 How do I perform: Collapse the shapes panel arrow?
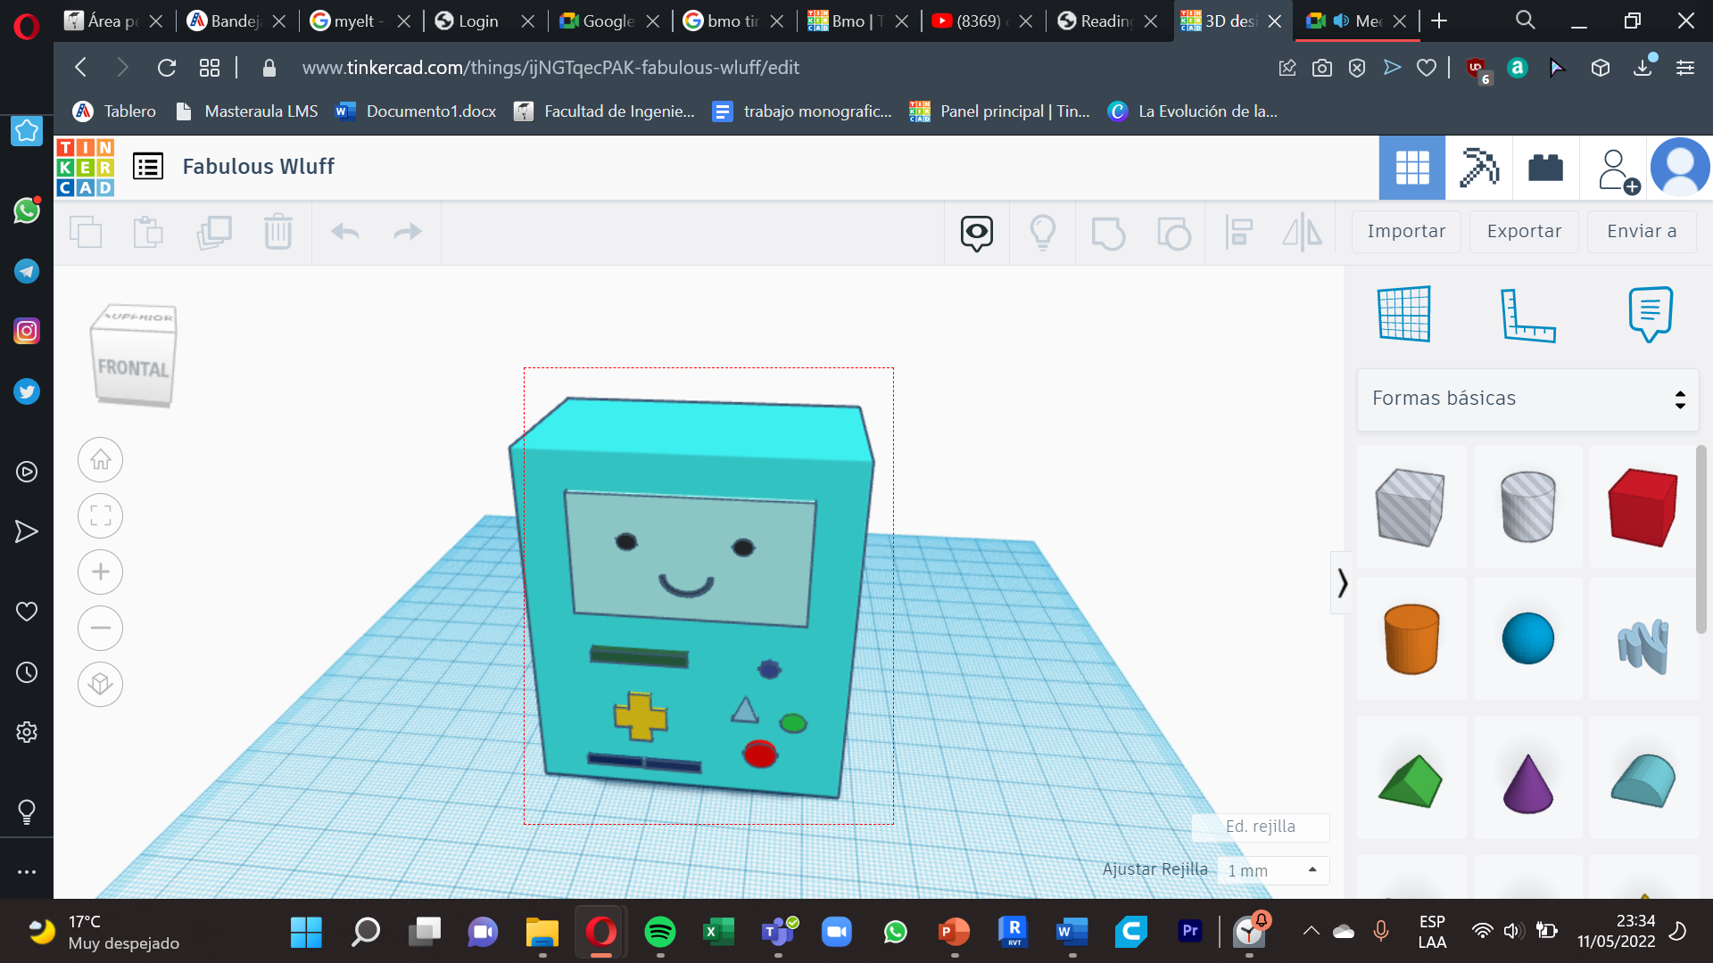click(1342, 583)
